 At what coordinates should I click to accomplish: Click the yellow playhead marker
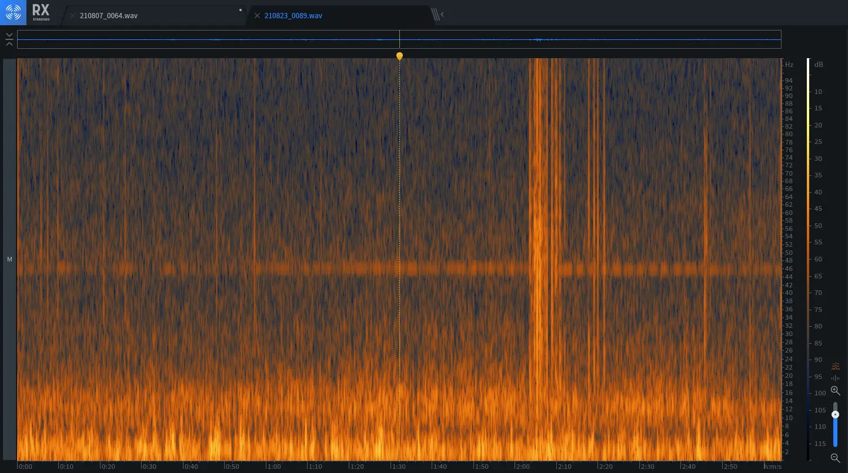pos(399,56)
